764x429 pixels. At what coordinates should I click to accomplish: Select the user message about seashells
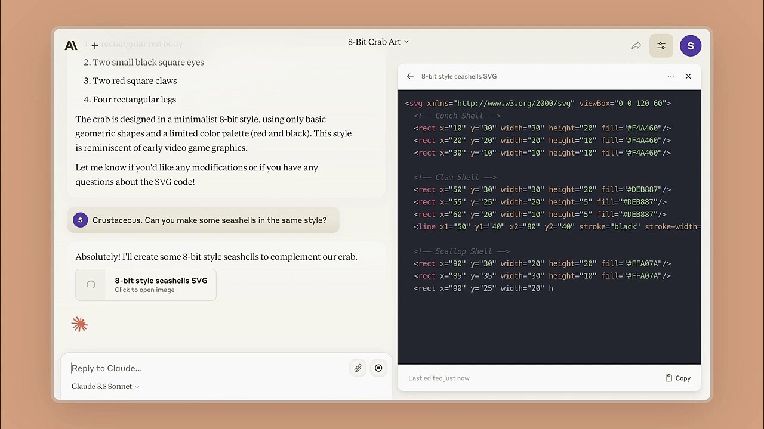click(x=209, y=220)
